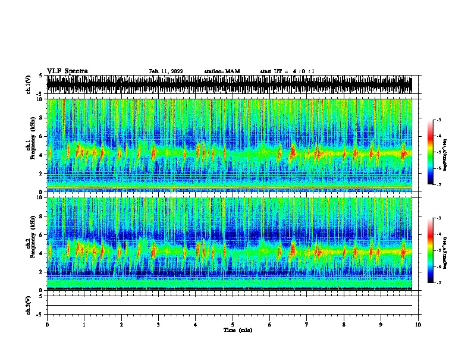Viewport: 471px width, 364px height.
Task: Click the "ch.1(V)" waveform axis label
Action: [29, 84]
